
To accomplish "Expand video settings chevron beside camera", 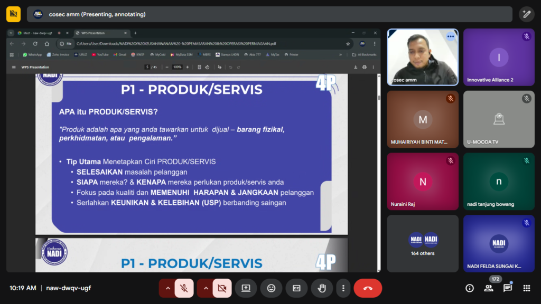I will coord(206,288).
